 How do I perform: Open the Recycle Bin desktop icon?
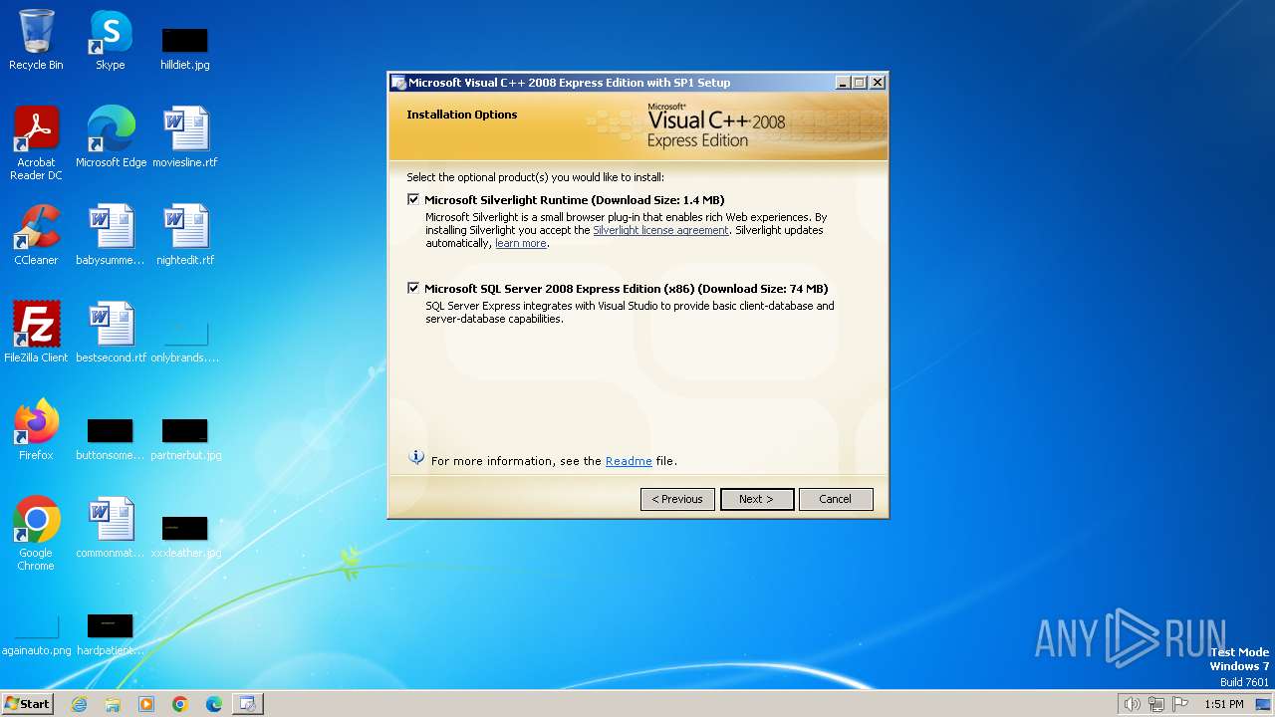36,40
